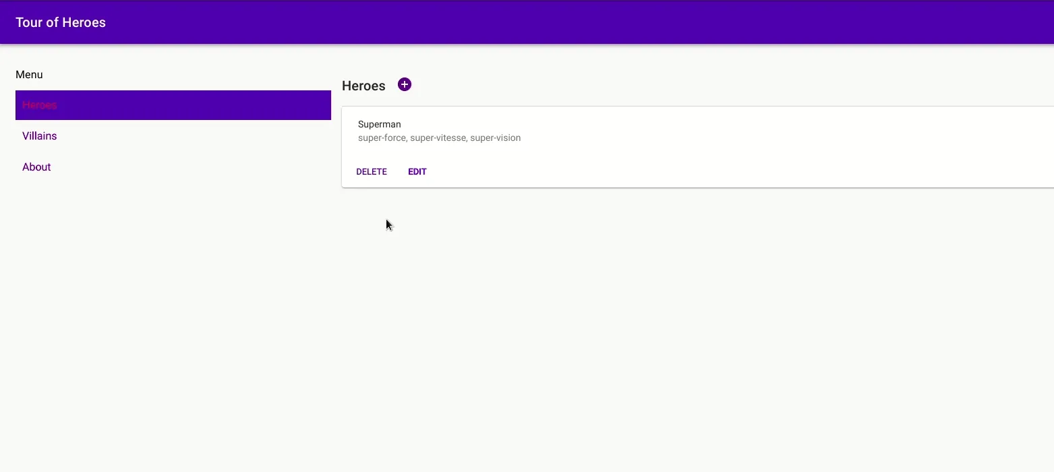
Task: Delete the Superman hero card
Action: pos(372,171)
